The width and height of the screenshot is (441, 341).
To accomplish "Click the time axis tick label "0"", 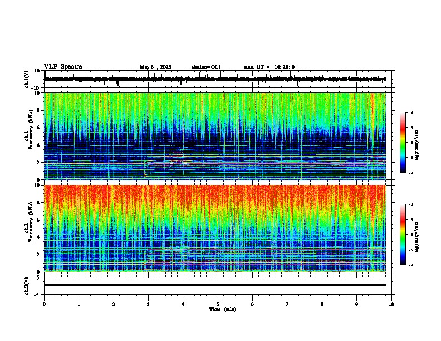I will coord(44,304).
